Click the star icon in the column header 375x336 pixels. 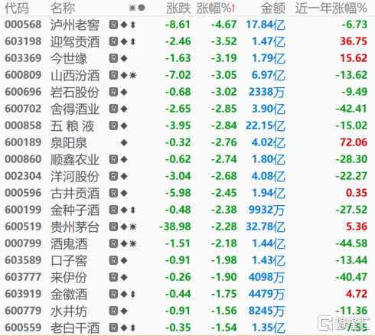[132, 8]
